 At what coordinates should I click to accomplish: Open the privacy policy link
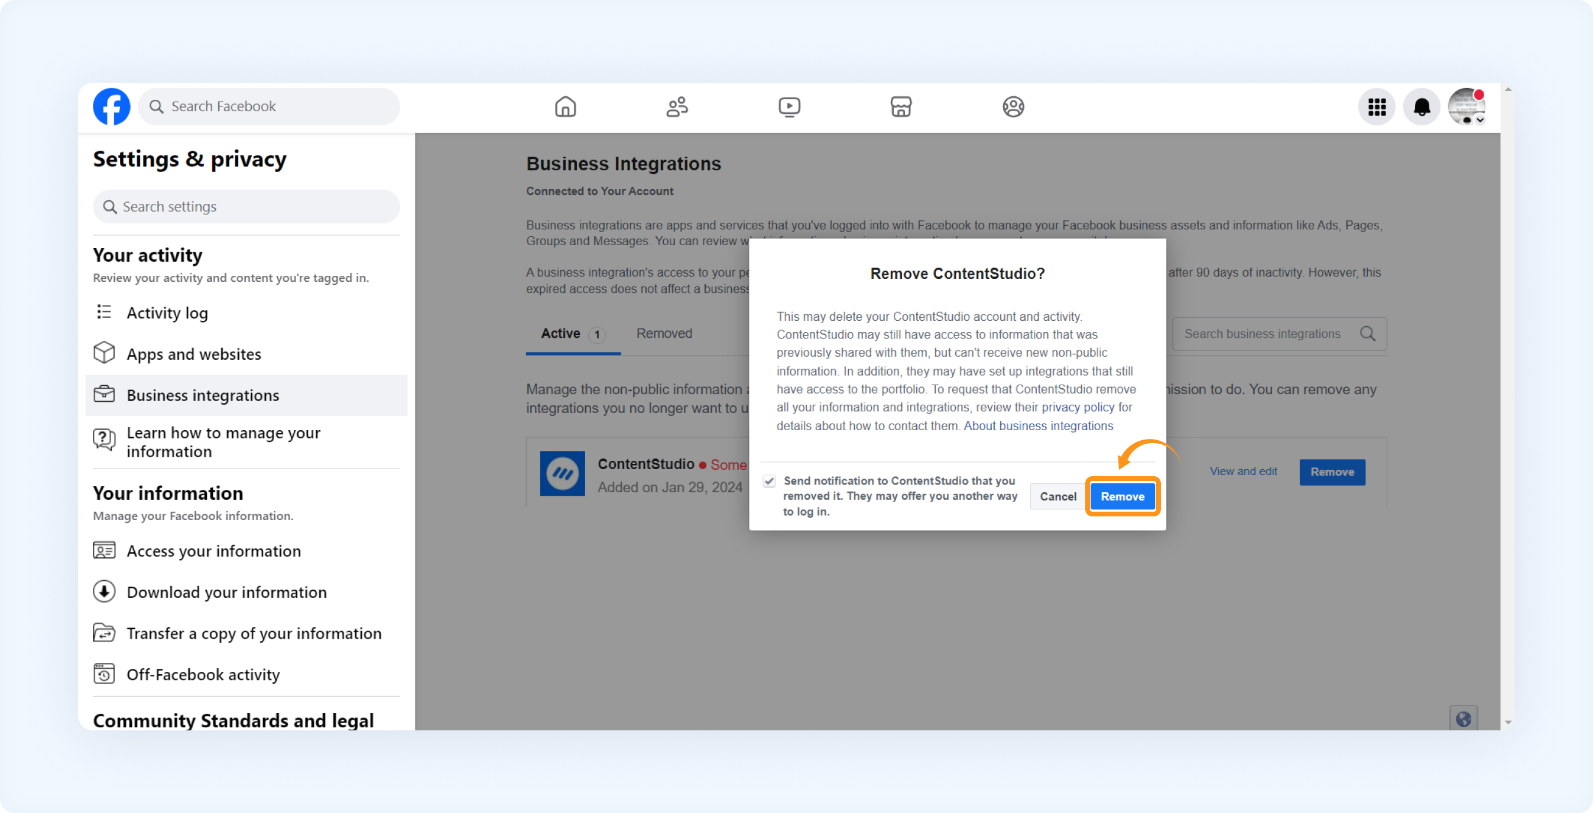click(x=1078, y=408)
